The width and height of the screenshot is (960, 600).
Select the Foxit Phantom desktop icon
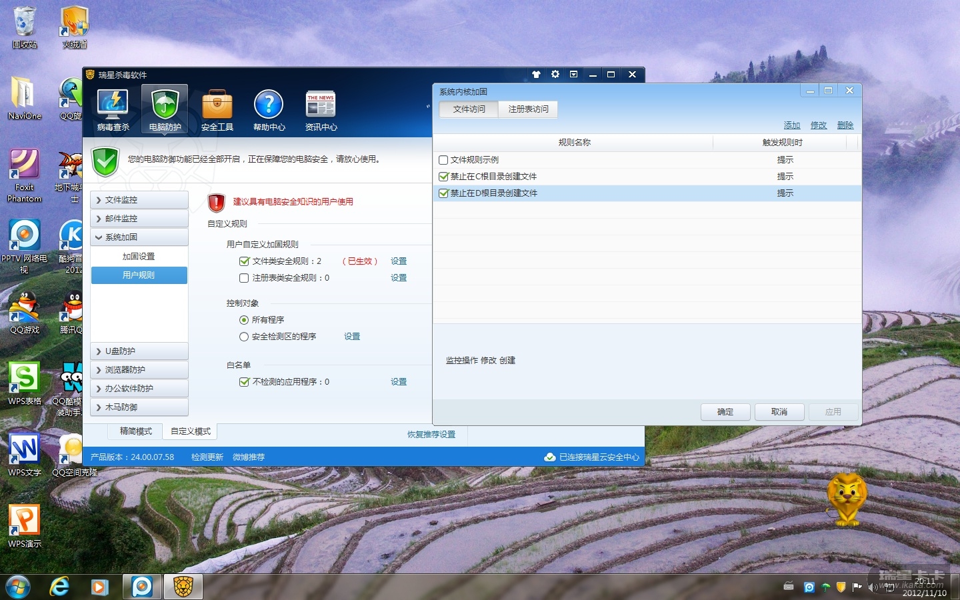(25, 175)
